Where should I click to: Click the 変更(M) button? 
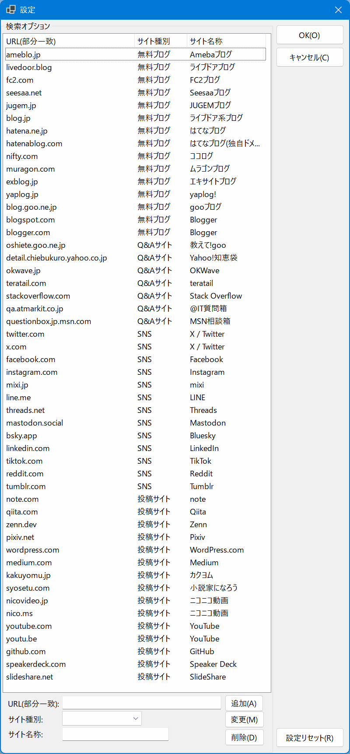(x=244, y=720)
